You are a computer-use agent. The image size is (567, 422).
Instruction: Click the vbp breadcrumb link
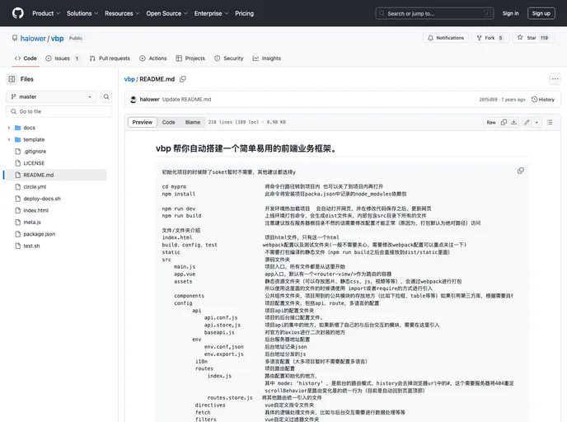coord(129,79)
